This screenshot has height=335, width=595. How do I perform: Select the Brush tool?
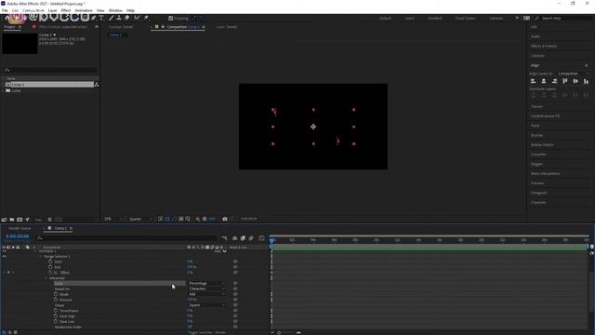112,18
